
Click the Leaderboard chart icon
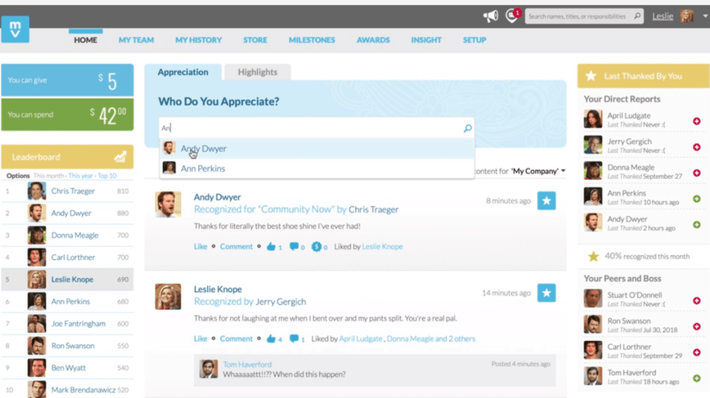coord(120,157)
